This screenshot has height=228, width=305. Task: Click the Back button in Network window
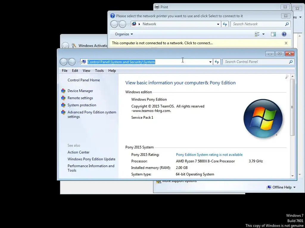pos(114,24)
